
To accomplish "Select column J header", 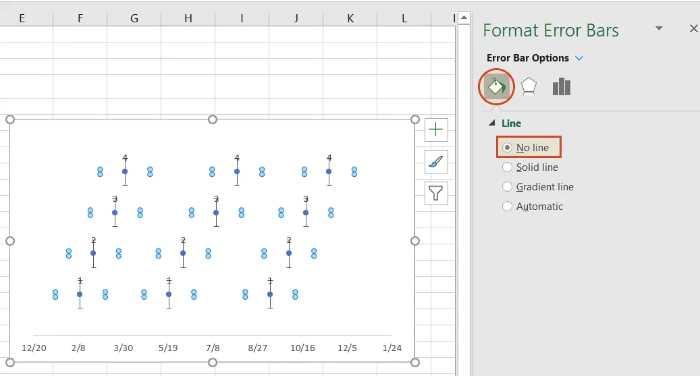I will [x=296, y=18].
